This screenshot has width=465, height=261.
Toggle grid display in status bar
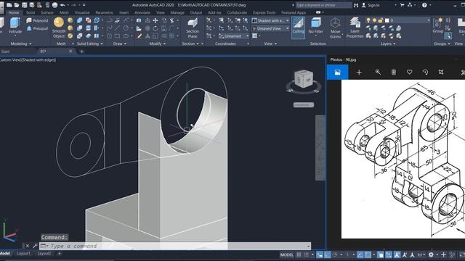pyautogui.click(x=299, y=254)
